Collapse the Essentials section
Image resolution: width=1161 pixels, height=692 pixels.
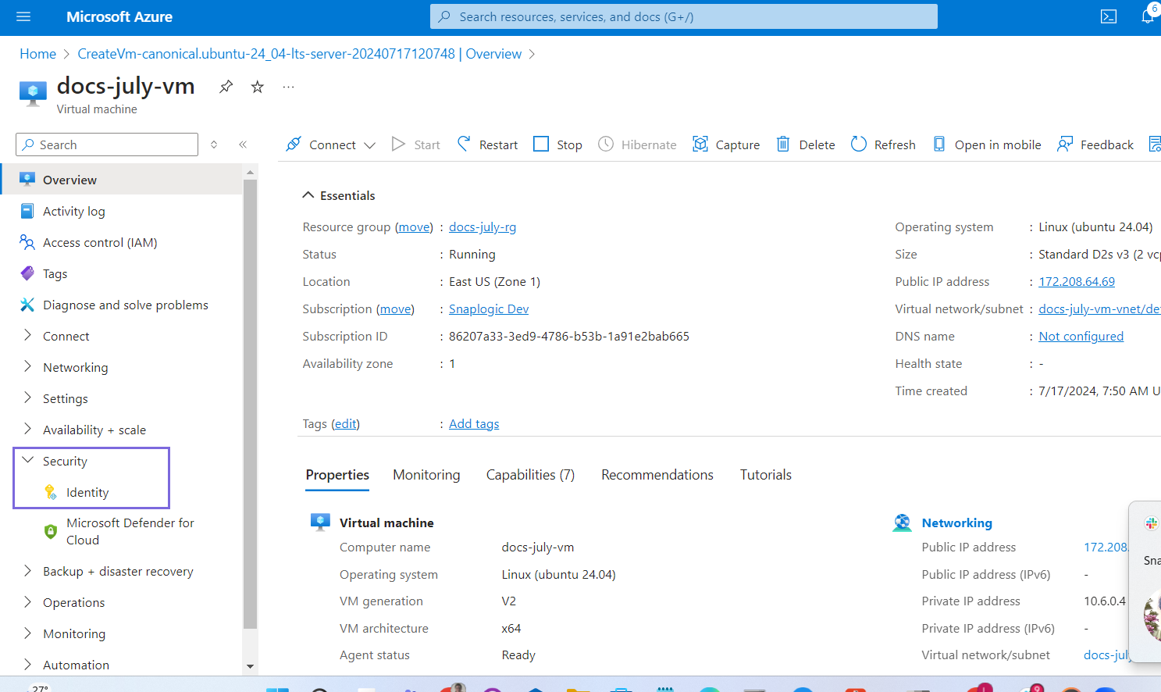pyautogui.click(x=308, y=195)
